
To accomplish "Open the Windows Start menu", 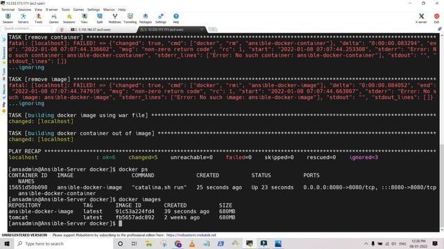I will [x=7, y=243].
